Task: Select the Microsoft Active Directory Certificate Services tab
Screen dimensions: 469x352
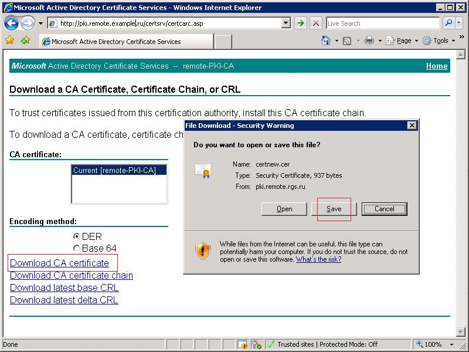Action: click(x=126, y=41)
